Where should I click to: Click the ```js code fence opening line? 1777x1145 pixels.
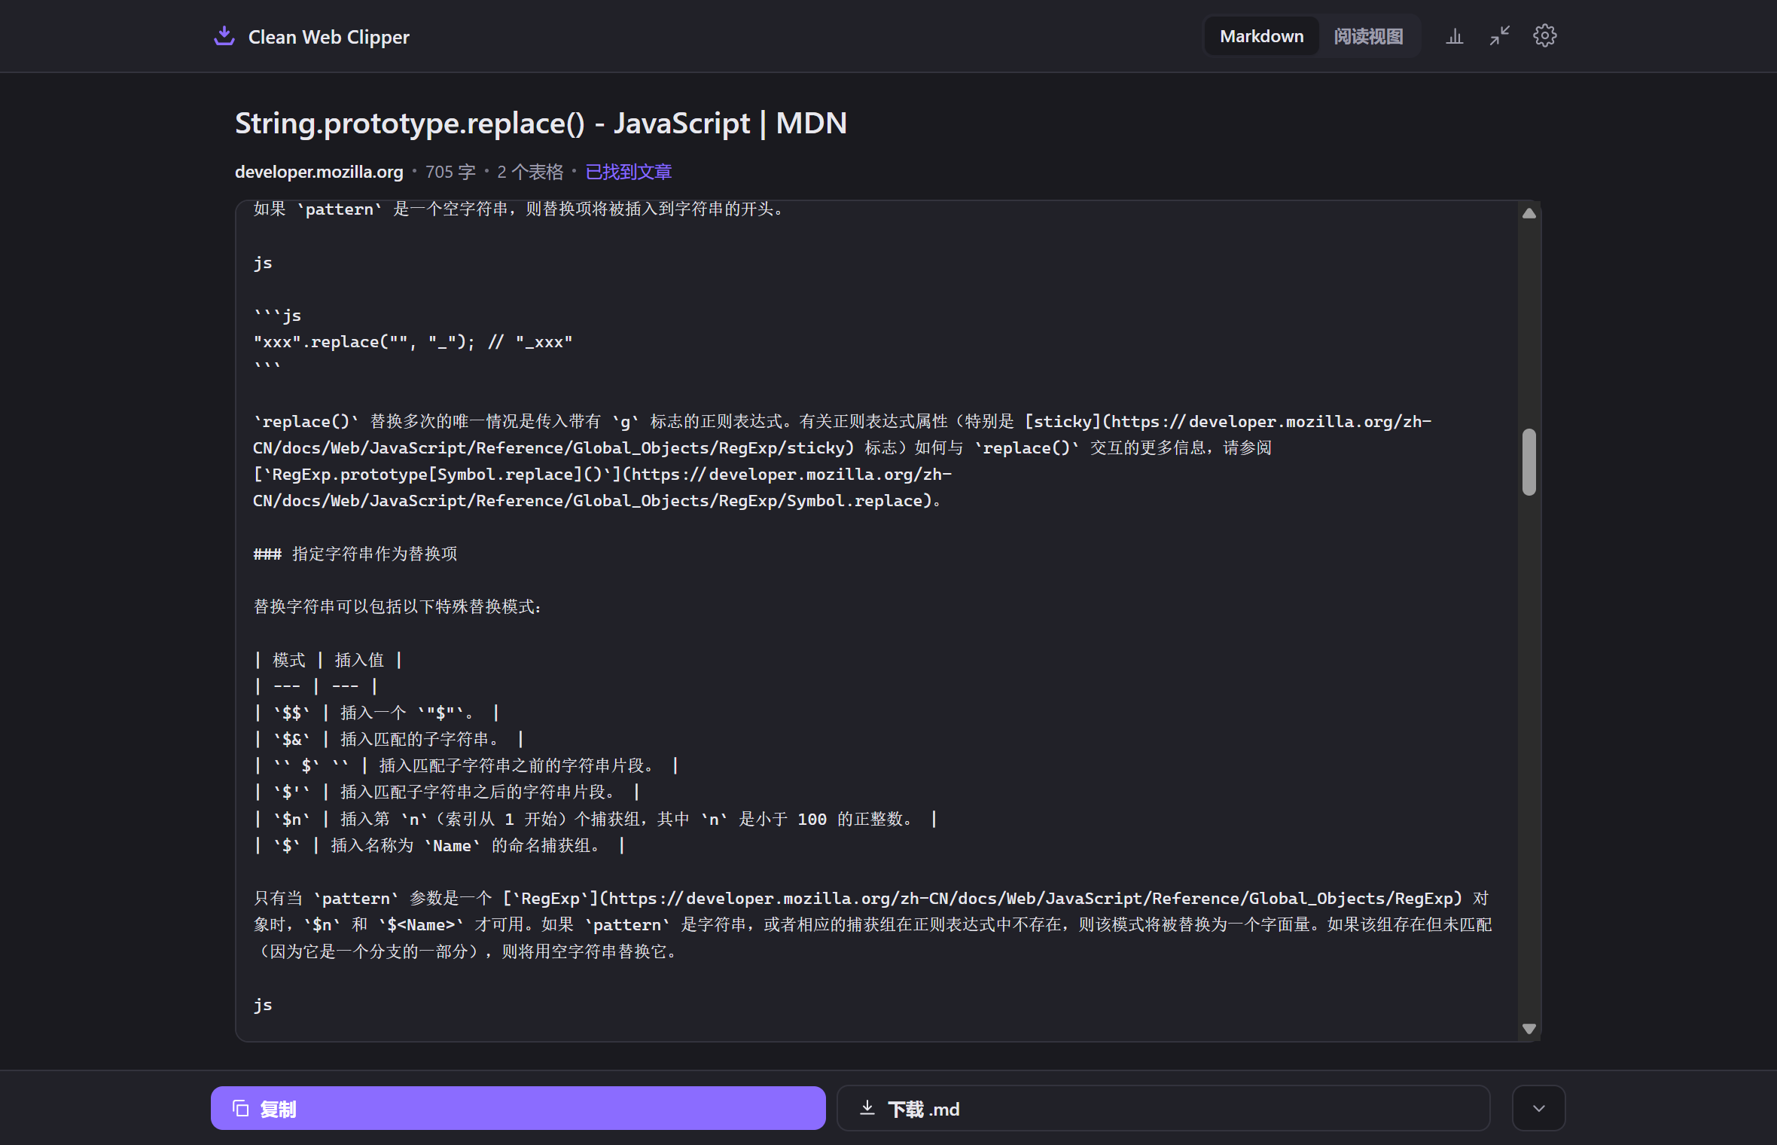pos(277,315)
